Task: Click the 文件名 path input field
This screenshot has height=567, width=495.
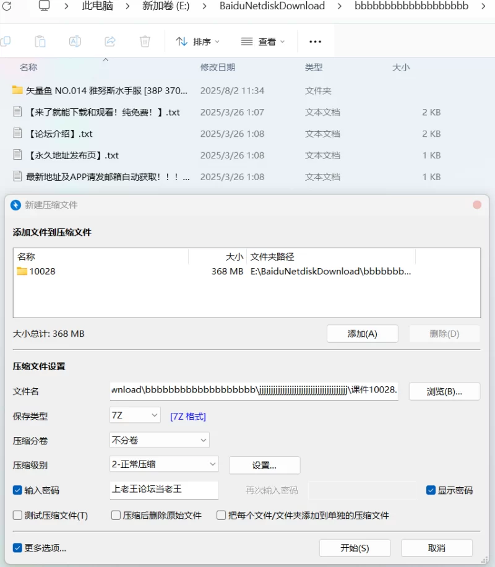Action: pyautogui.click(x=254, y=391)
